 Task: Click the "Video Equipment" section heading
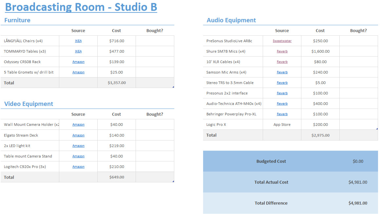point(28,104)
